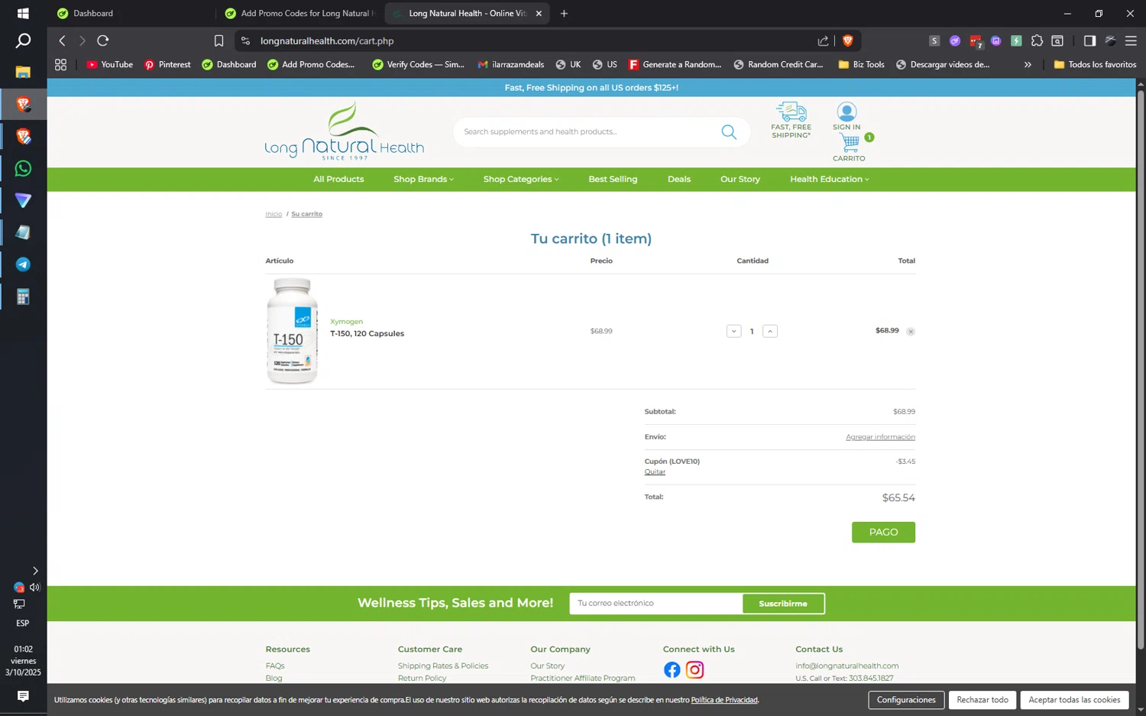Click the T-150 bottle product thumbnail

pyautogui.click(x=292, y=331)
